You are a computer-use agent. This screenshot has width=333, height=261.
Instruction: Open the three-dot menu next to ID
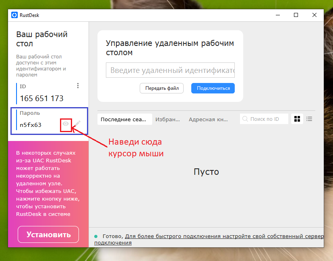(78, 85)
